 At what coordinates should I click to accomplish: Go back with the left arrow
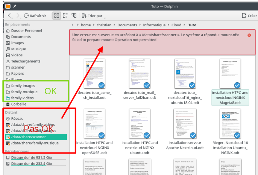point(9,16)
